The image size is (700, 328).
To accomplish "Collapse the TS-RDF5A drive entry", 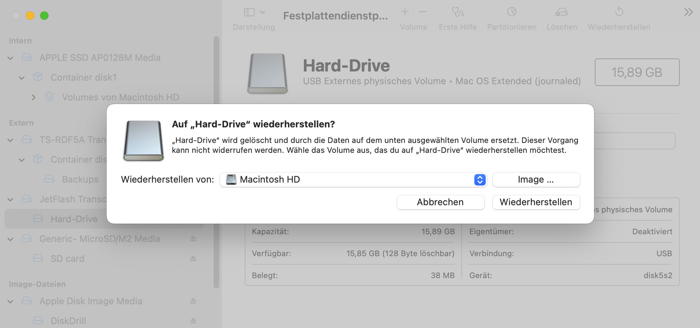I will tap(11, 140).
